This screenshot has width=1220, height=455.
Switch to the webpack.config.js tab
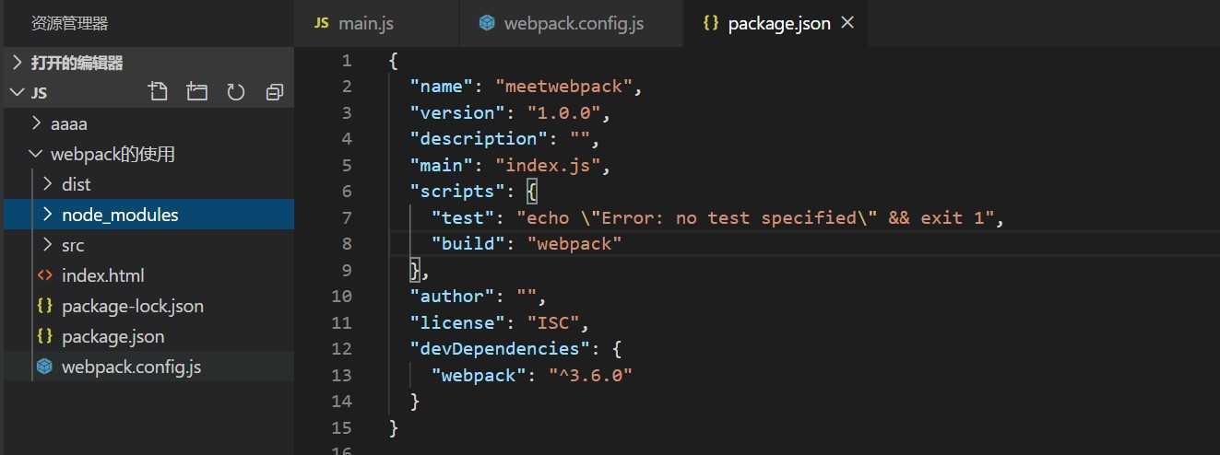(x=574, y=23)
